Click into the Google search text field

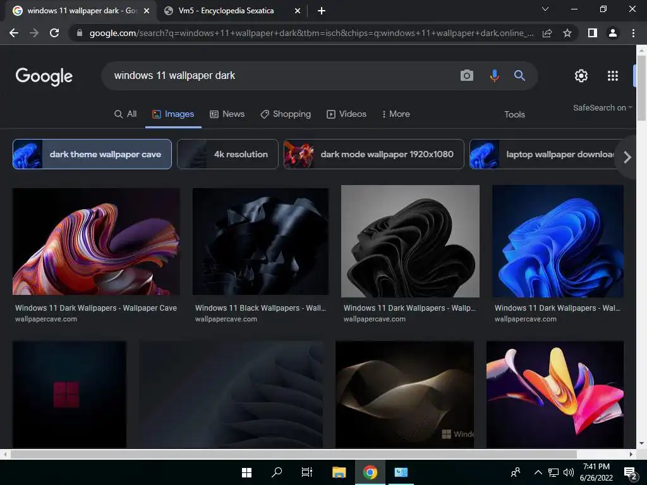(x=281, y=76)
